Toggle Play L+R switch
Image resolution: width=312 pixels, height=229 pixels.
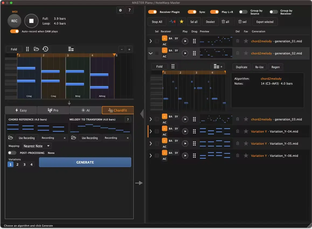pyautogui.click(x=214, y=12)
